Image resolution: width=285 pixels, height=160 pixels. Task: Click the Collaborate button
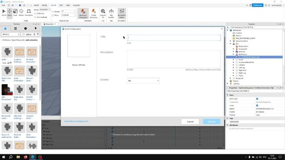pyautogui.click(x=257, y=5)
